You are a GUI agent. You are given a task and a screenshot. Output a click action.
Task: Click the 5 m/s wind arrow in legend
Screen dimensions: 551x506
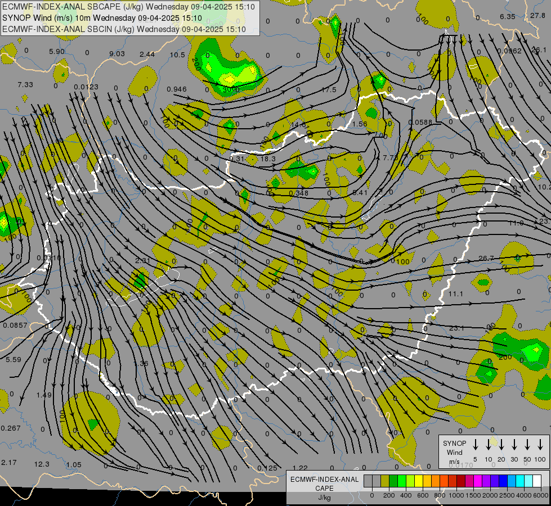pos(476,444)
